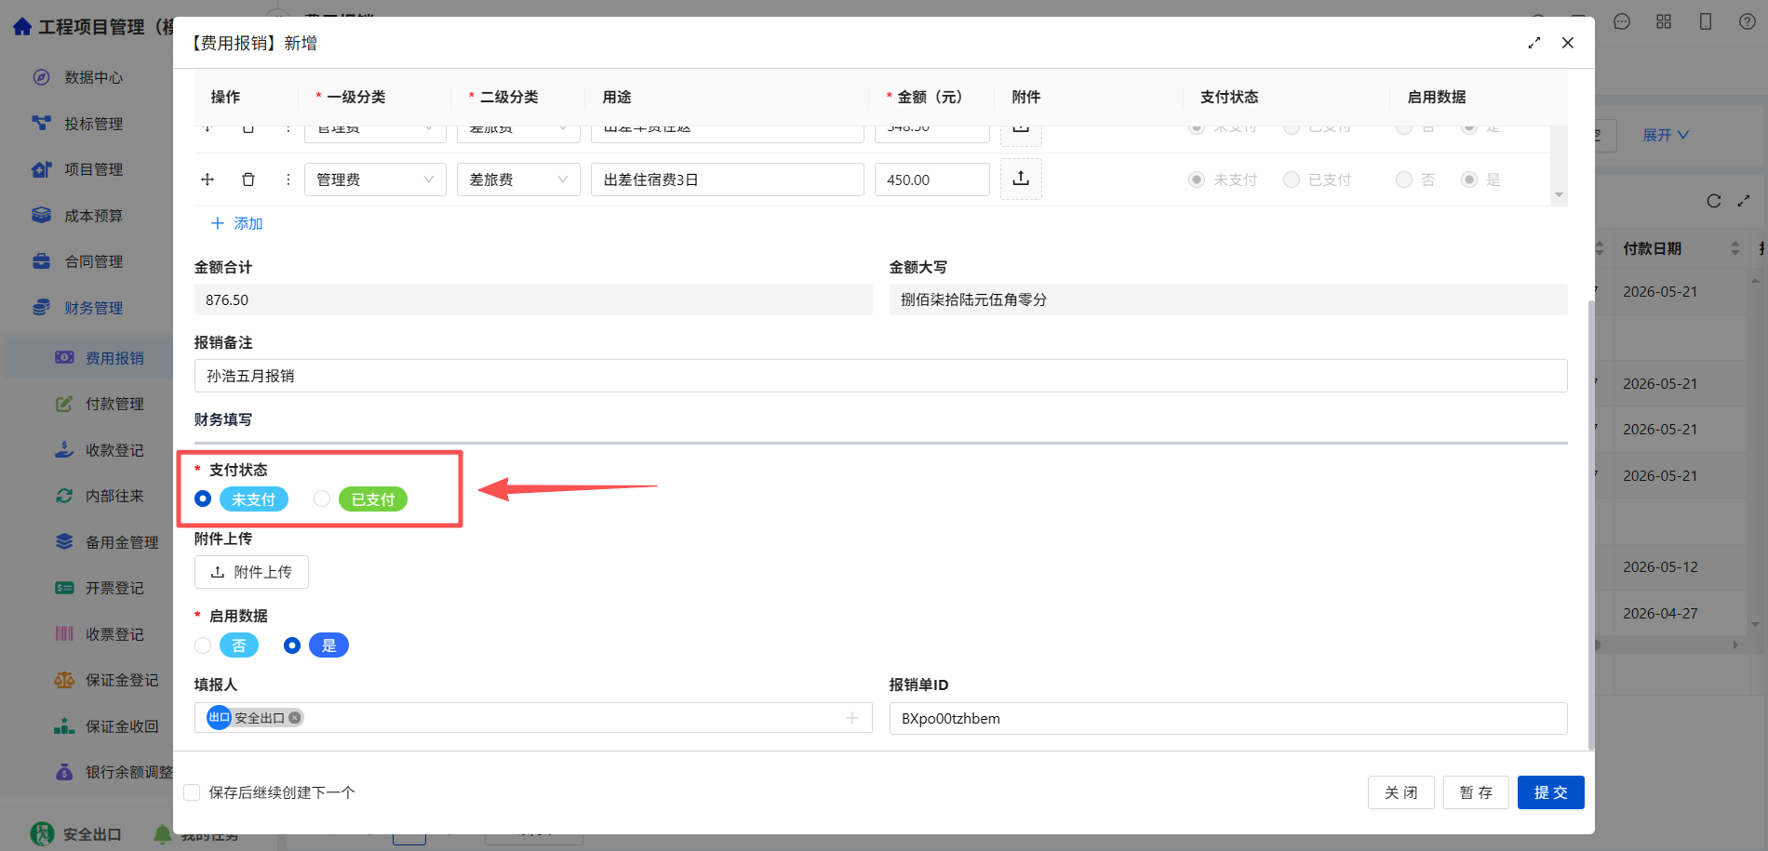Close the 费用报销 新增 dialog
Screen dimensions: 1768x851
(1568, 43)
